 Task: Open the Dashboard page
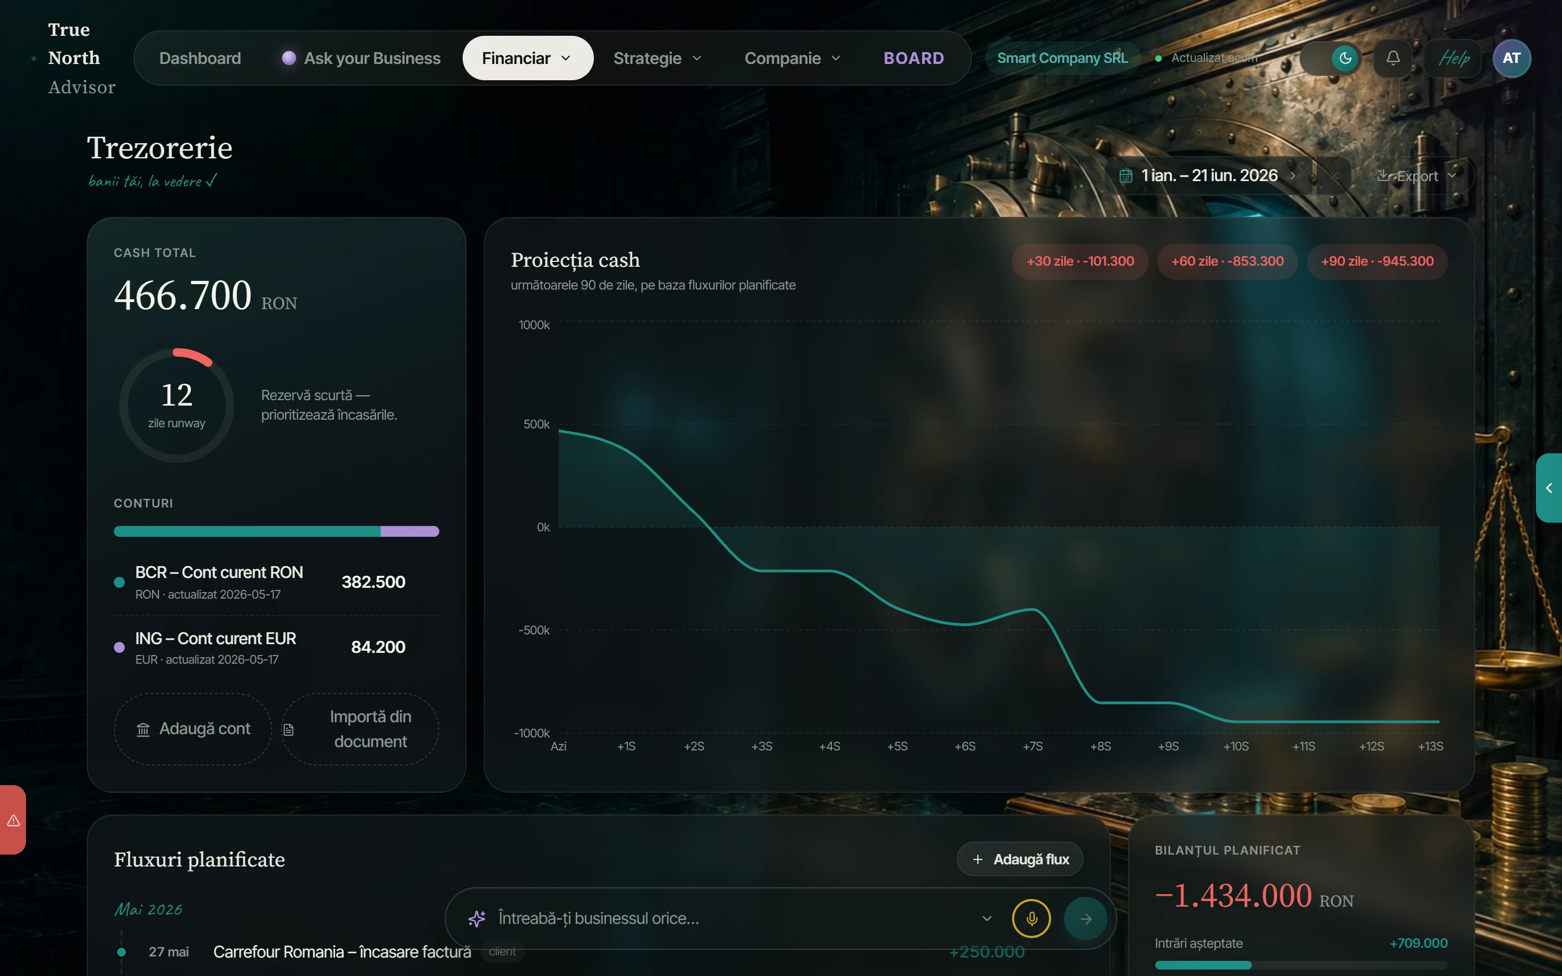(200, 58)
